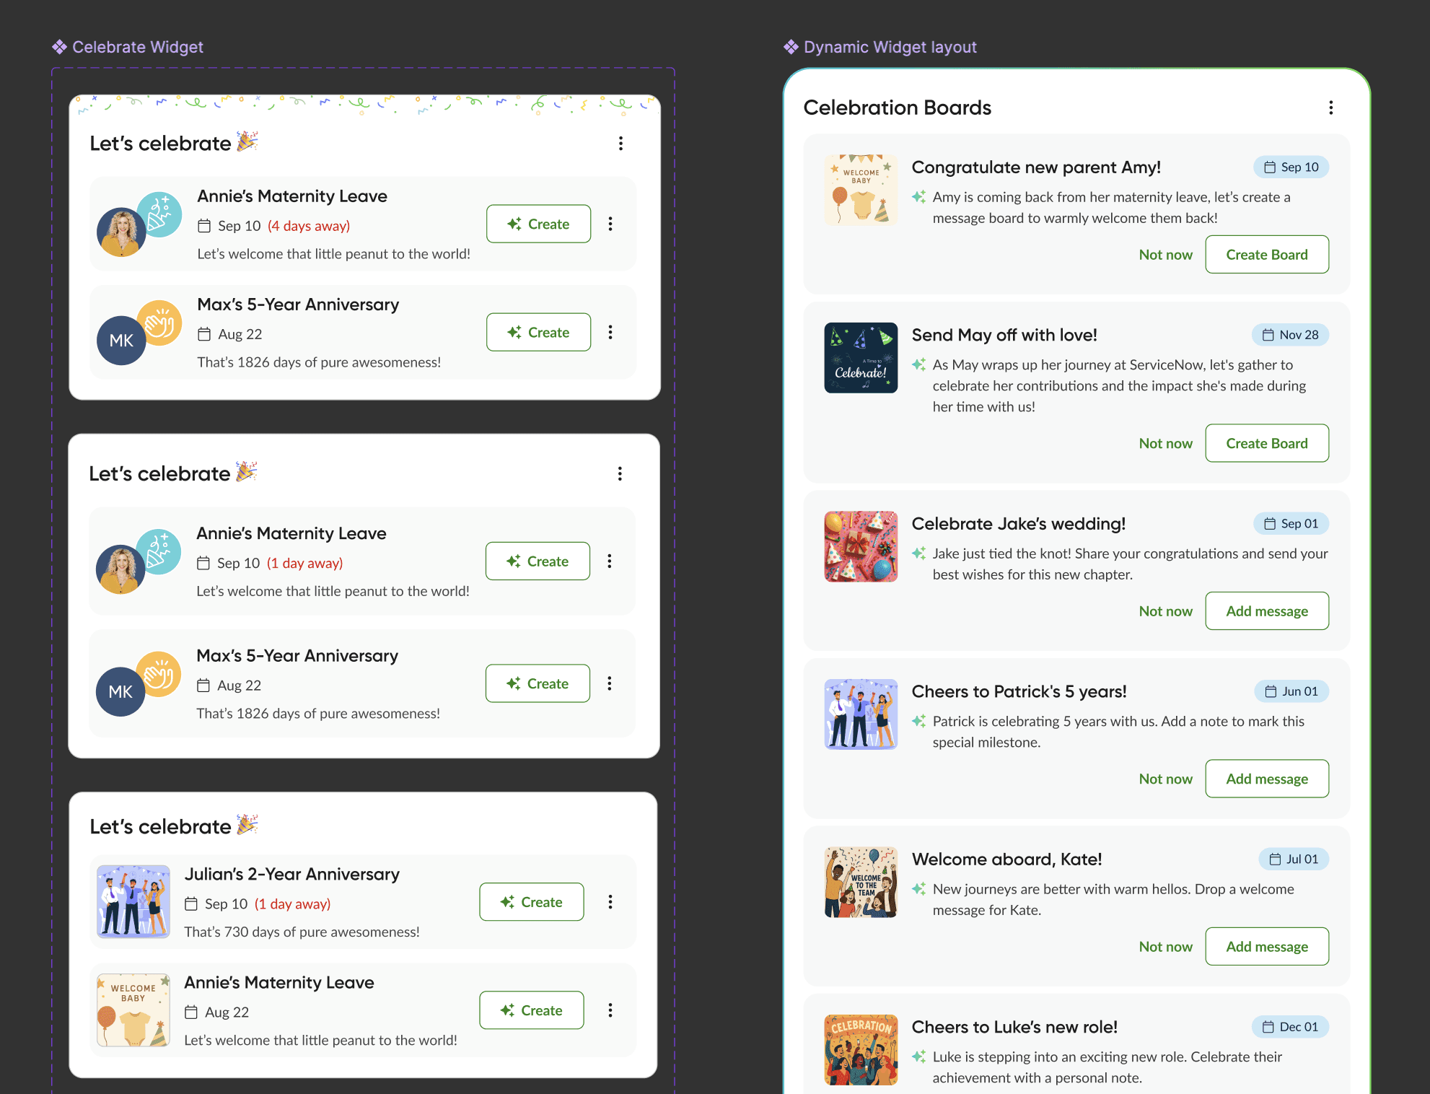The height and width of the screenshot is (1094, 1430).
Task: Open kebab menu of second Let's celebrate widget
Action: 620,473
